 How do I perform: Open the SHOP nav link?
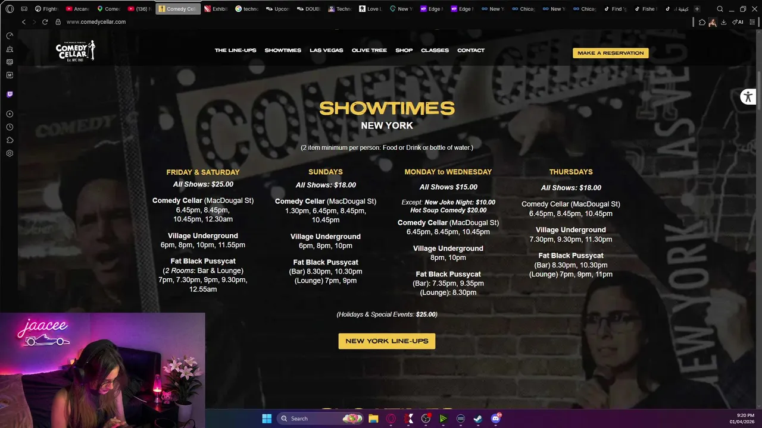point(404,51)
